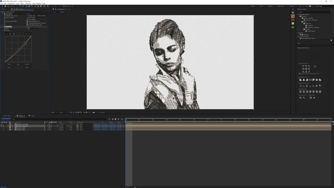
Task: Open the red plugin panel icon
Action: [293, 20]
